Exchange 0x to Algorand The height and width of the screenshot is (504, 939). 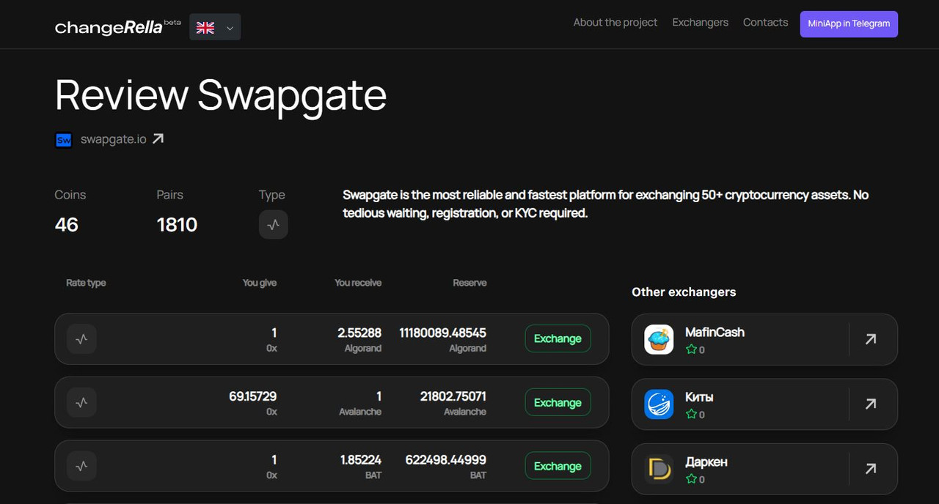[558, 338]
